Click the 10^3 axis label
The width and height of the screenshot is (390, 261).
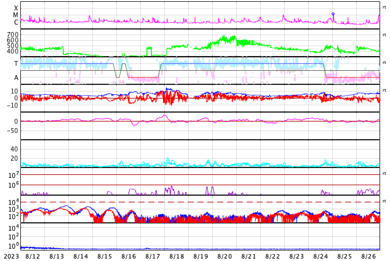pyautogui.click(x=14, y=209)
